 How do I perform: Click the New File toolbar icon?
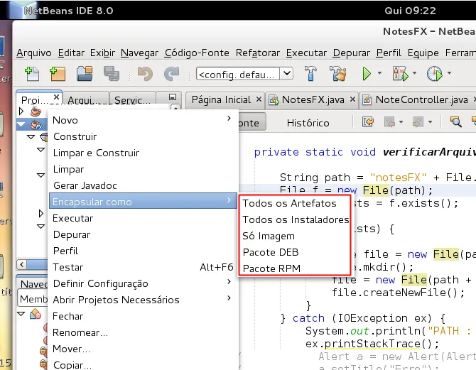tap(32, 74)
